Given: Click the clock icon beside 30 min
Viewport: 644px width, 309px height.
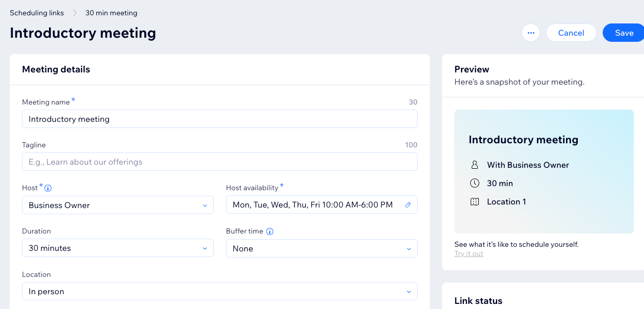Looking at the screenshot, I should pyautogui.click(x=475, y=183).
